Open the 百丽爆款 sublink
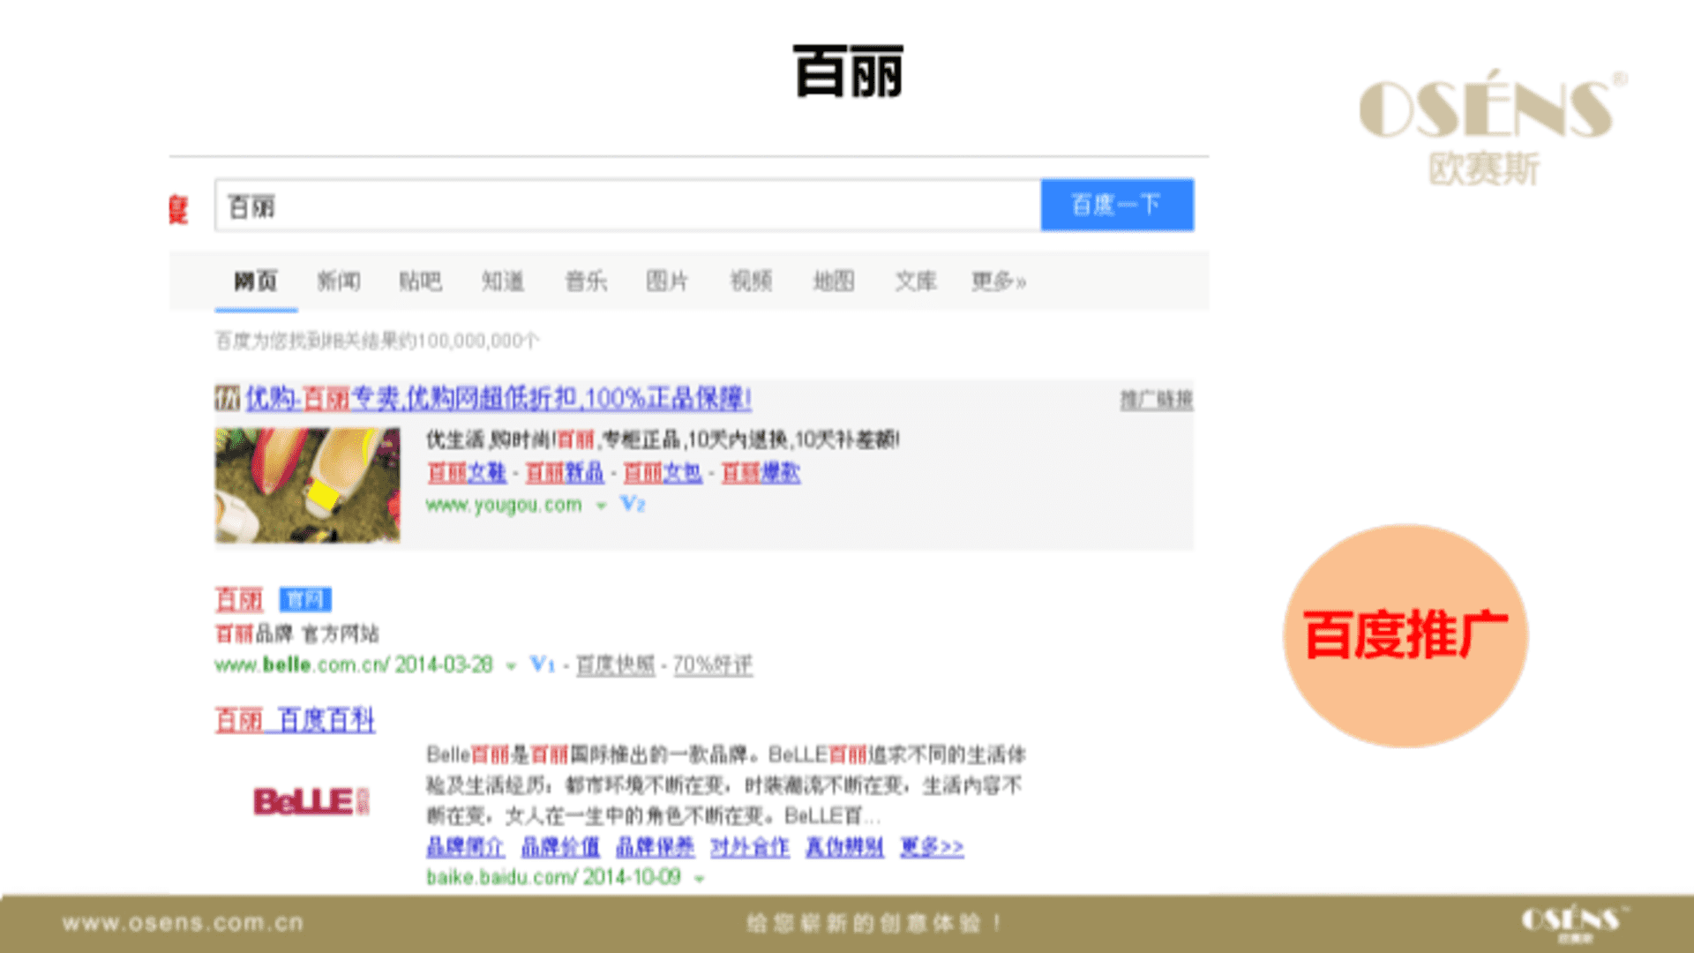Viewport: 1694px width, 953px height. tap(761, 473)
